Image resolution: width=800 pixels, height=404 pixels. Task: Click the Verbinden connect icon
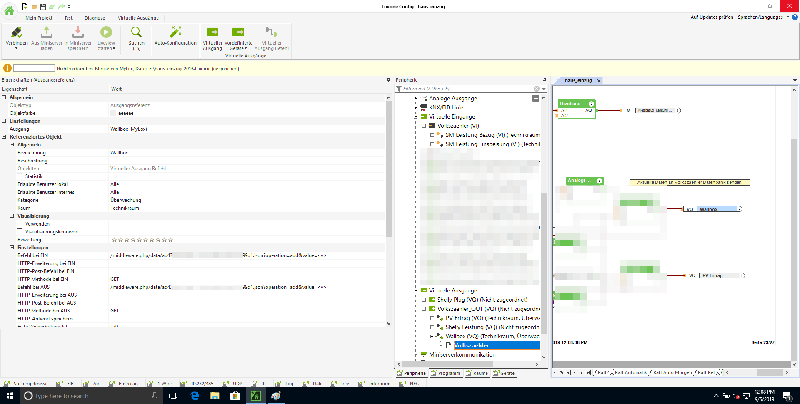tap(17, 33)
